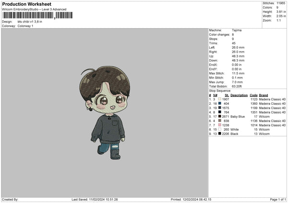Select the Code column header
Viewport: 288px width, 203px height.
coord(253,95)
